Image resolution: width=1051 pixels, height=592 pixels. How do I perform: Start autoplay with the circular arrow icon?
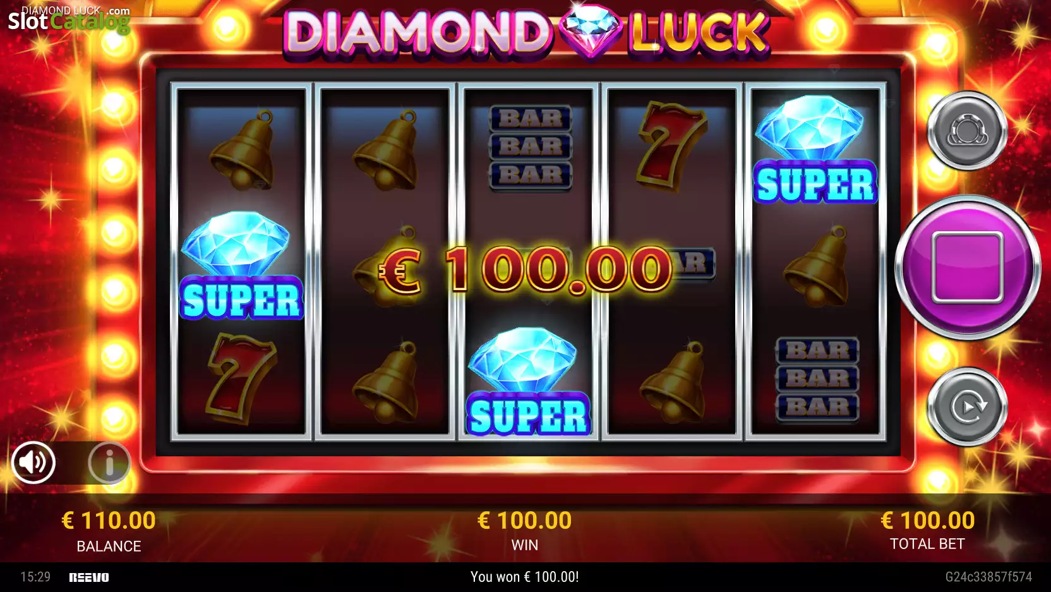967,406
